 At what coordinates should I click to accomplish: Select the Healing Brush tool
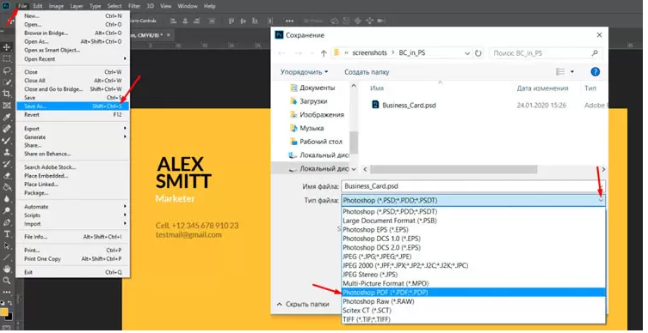tap(7, 129)
